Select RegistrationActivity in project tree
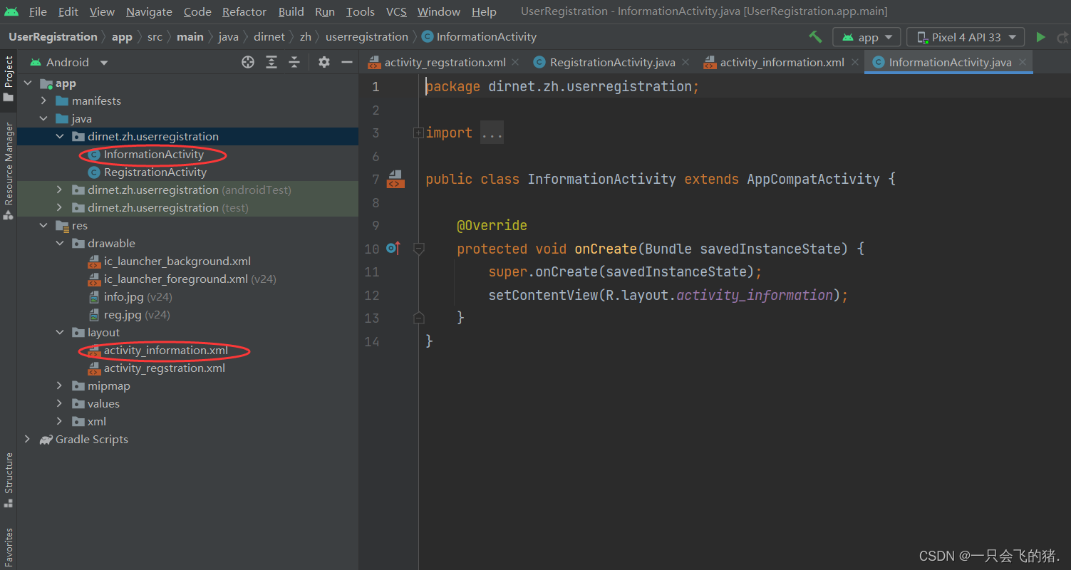Viewport: 1071px width, 570px height. tap(155, 172)
